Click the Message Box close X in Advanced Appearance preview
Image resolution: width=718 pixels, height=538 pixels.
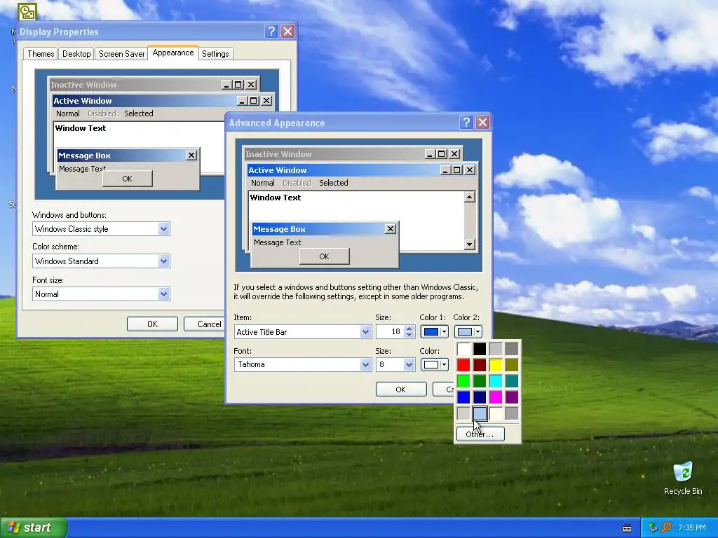coord(391,229)
